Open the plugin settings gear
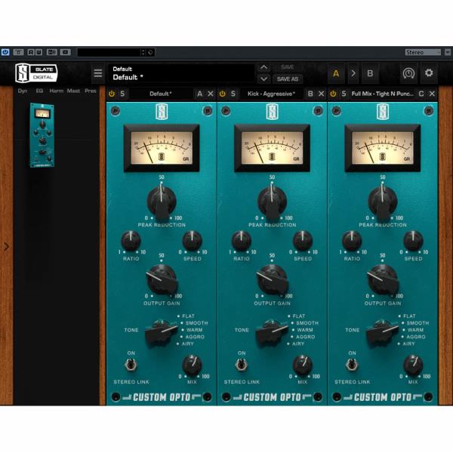The width and height of the screenshot is (453, 453). point(429,73)
